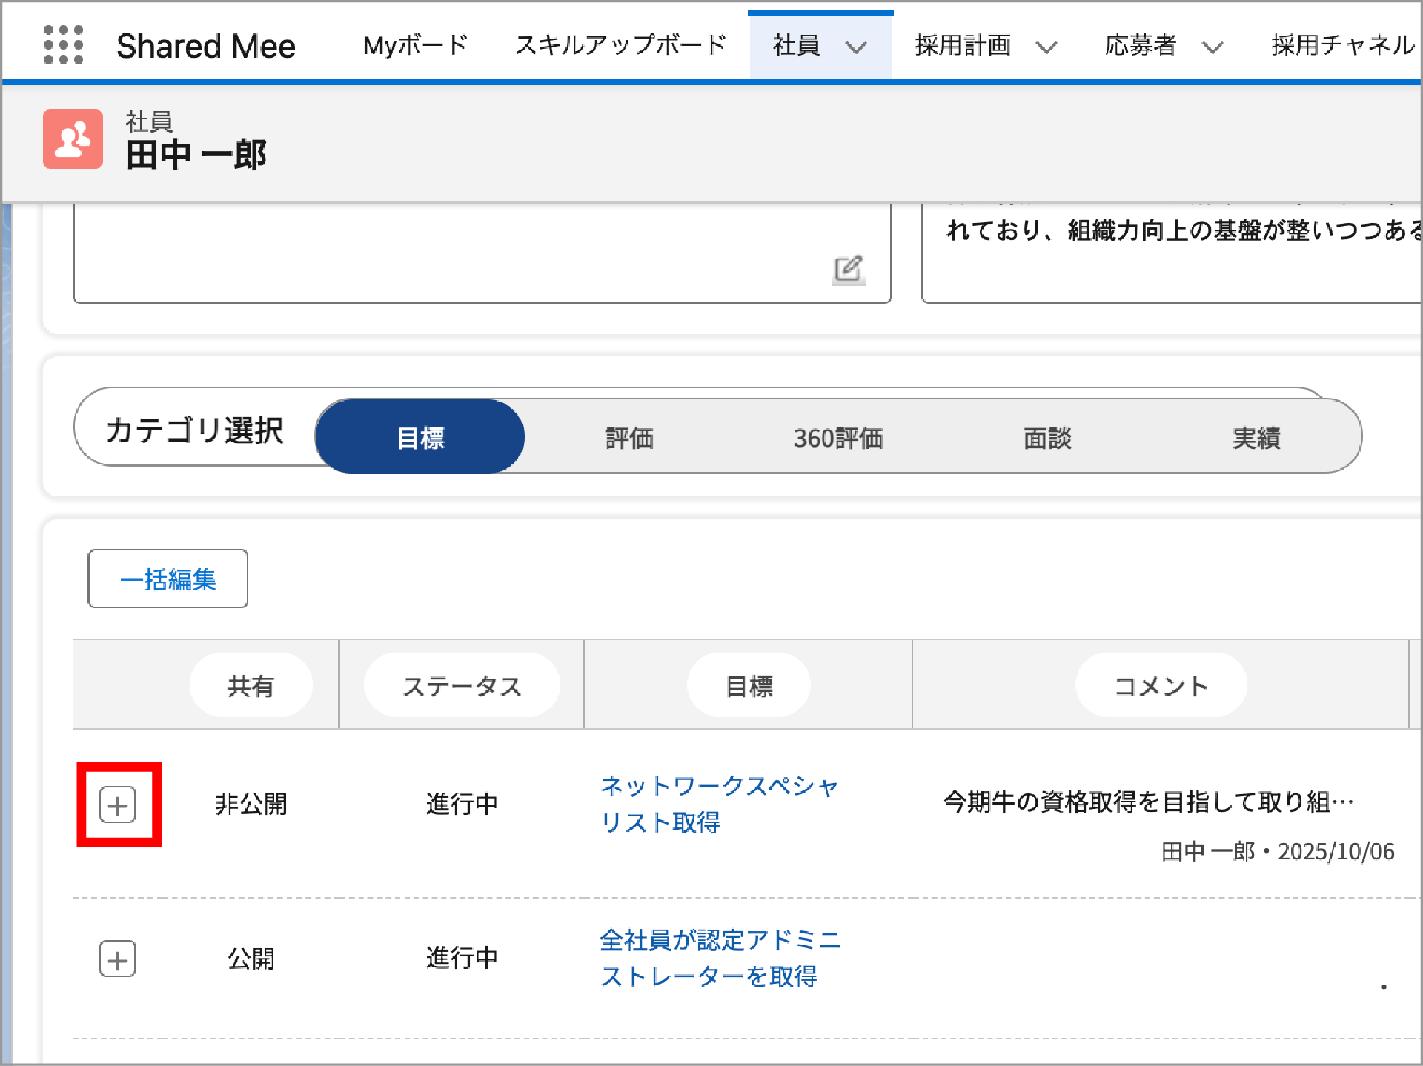Switch category to 面談
The height and width of the screenshot is (1066, 1423).
1047,438
